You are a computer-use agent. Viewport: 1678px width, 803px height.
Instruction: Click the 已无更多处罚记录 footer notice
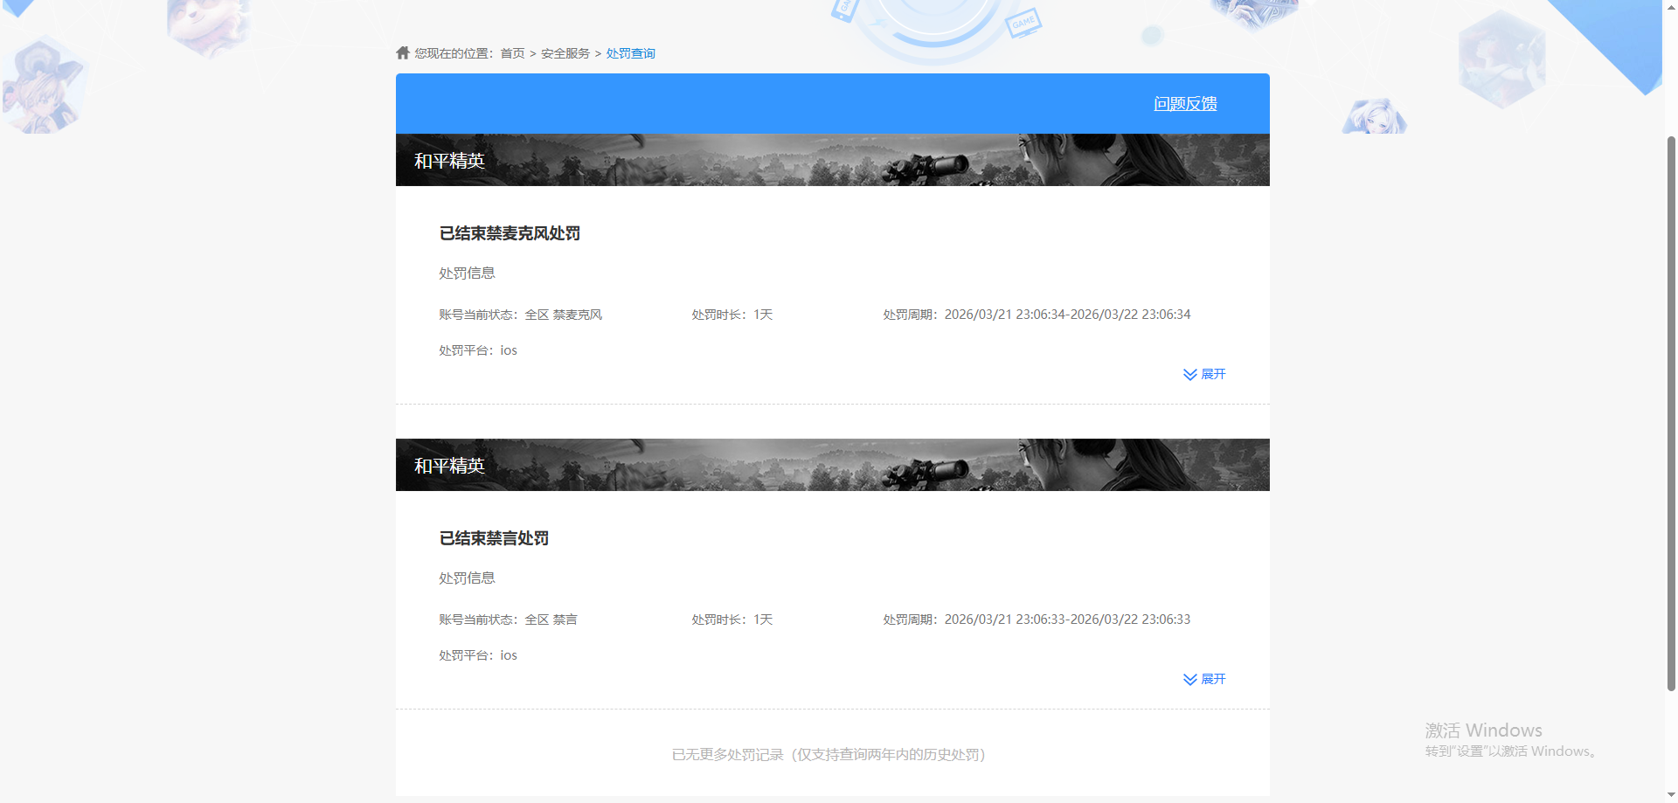[829, 754]
